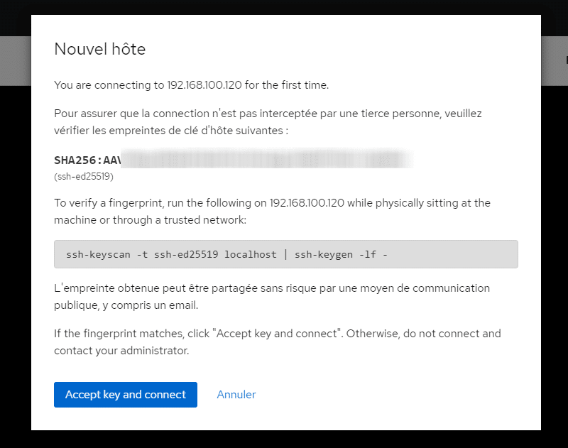Image resolution: width=568 pixels, height=448 pixels.
Task: Click the 'To verify a fingerprint' paragraph
Action: pyautogui.click(x=272, y=212)
